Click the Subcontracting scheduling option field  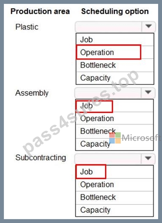115,159
